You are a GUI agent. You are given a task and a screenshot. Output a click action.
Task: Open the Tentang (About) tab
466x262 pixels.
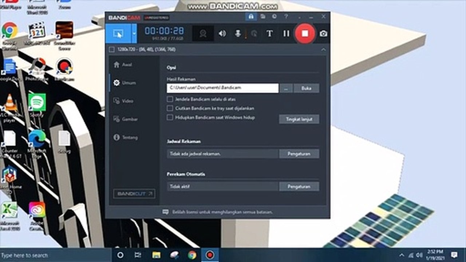(x=126, y=138)
